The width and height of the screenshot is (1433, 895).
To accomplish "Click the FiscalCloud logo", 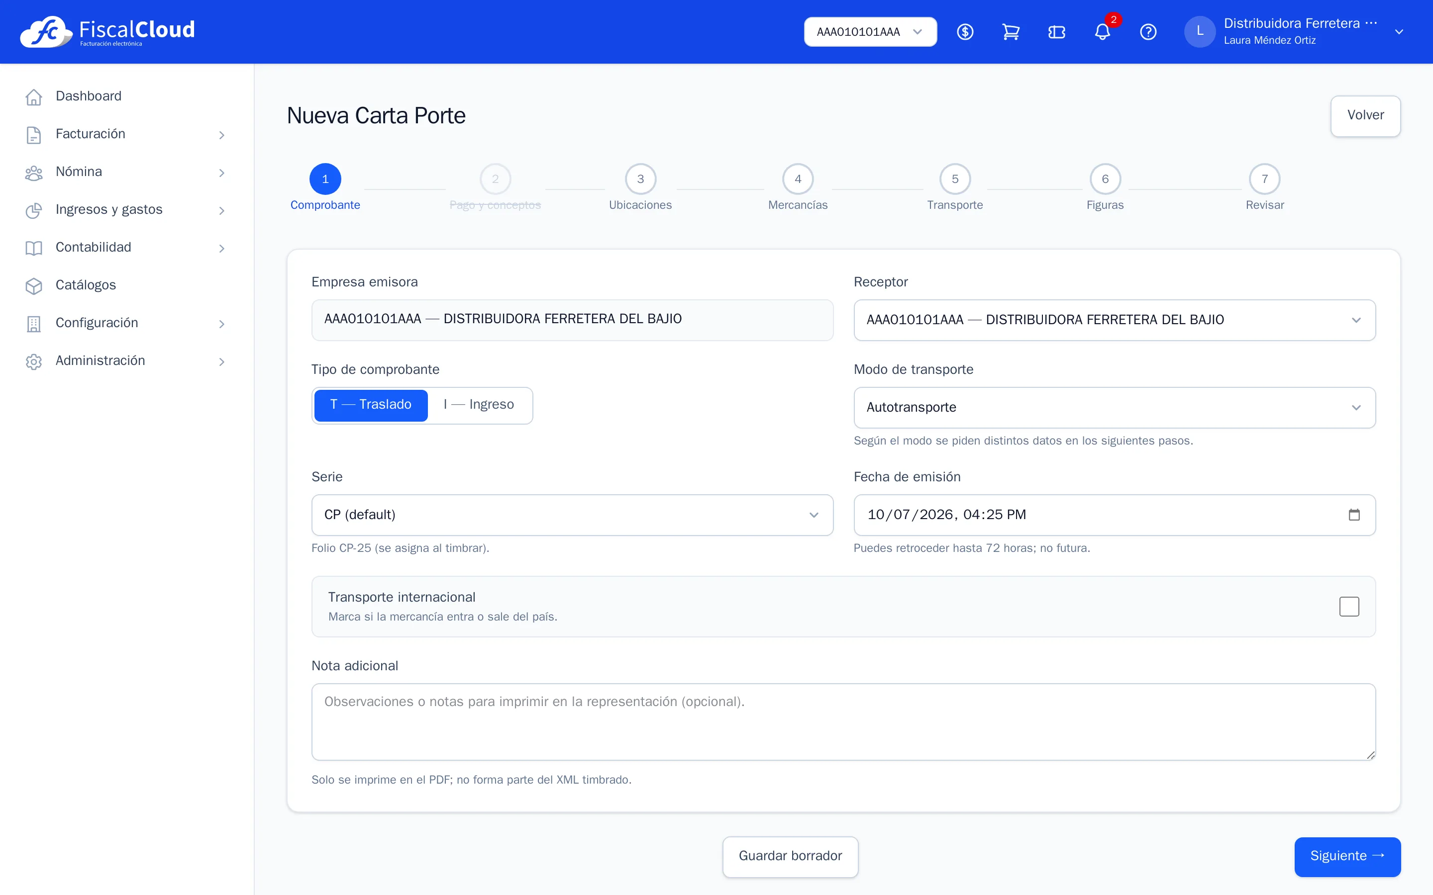I will coord(107,31).
